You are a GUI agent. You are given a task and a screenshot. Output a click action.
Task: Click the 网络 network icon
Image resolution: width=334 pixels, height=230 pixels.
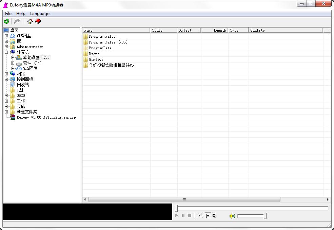13,74
